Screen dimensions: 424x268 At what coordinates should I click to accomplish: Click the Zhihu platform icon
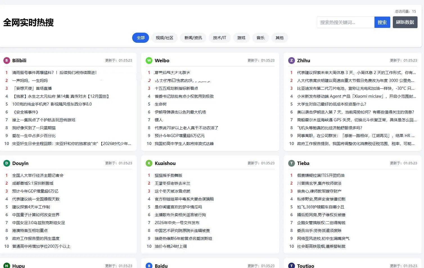292,60
